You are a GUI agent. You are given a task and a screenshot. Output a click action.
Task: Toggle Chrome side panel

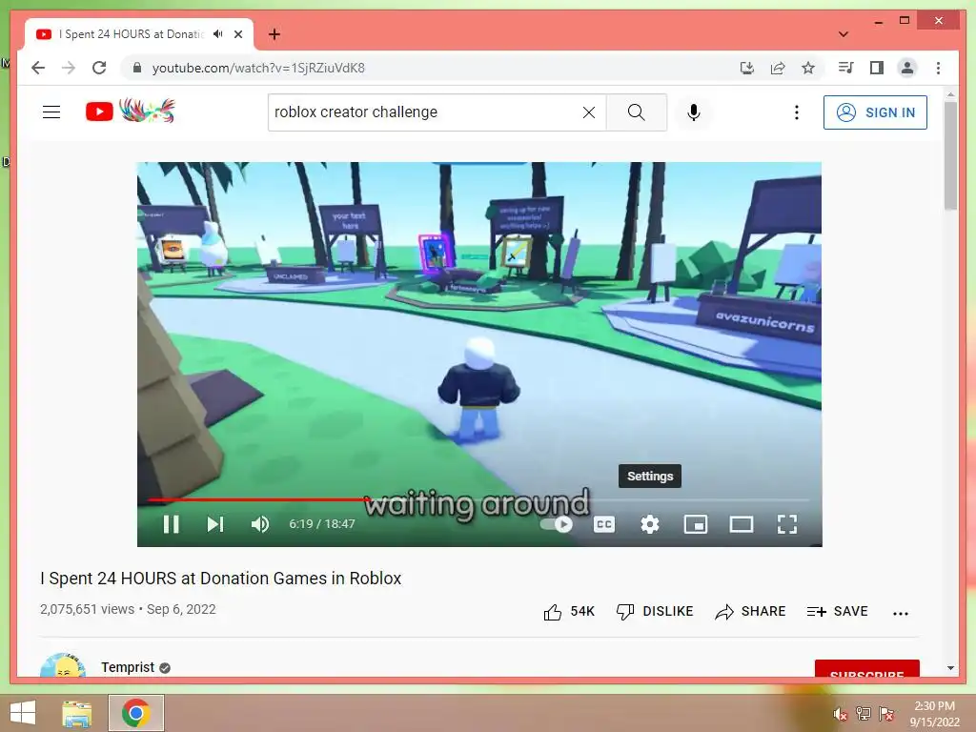coord(877,68)
